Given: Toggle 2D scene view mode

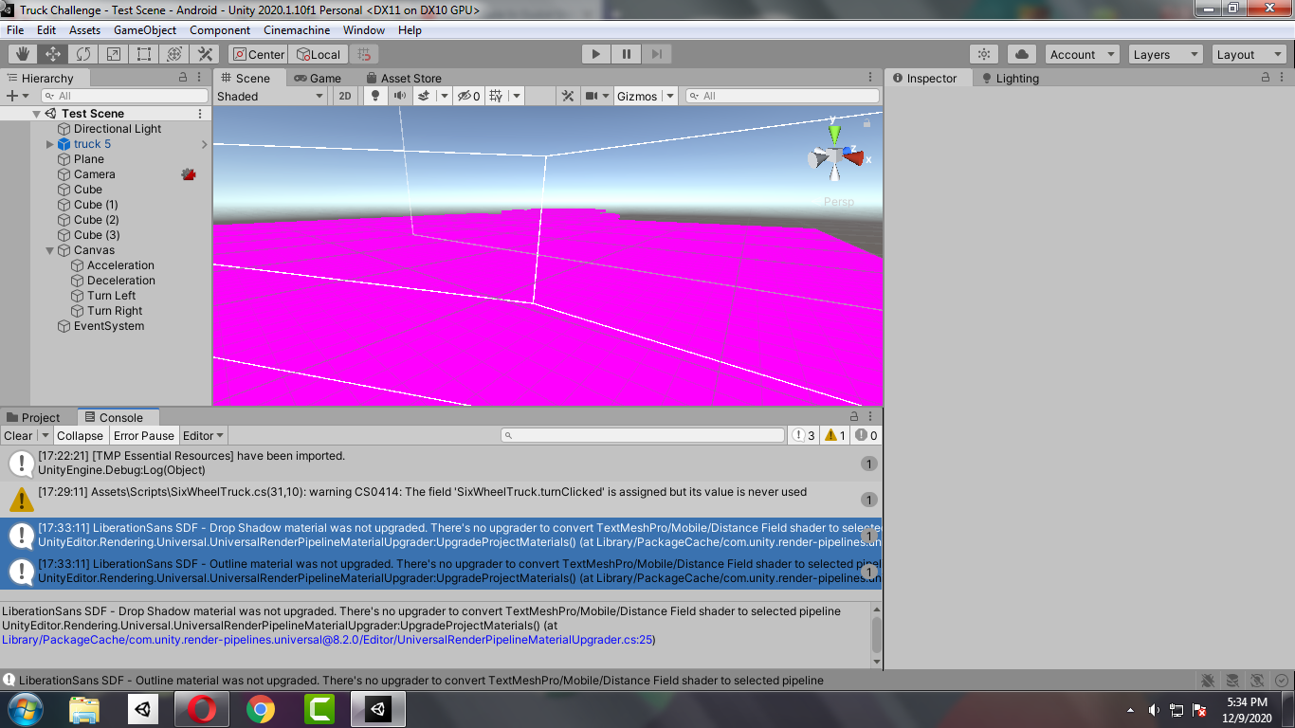Looking at the screenshot, I should tap(343, 96).
